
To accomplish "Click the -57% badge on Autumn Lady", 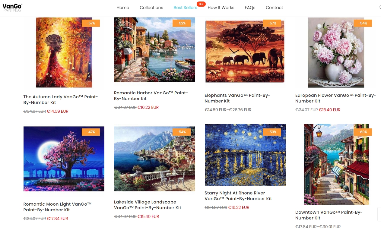I will 91,23.
